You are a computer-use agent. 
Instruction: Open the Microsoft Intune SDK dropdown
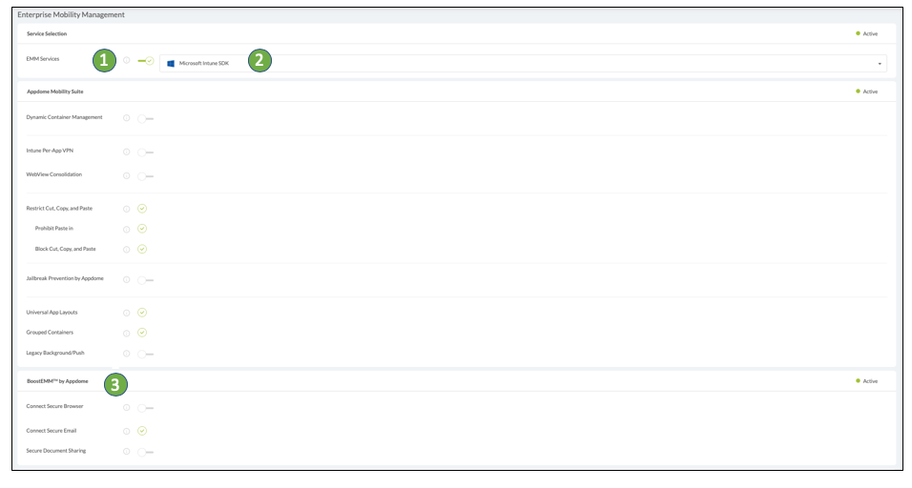pos(523,64)
